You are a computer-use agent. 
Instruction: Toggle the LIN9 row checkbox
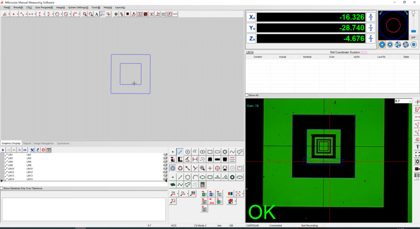point(166,165)
